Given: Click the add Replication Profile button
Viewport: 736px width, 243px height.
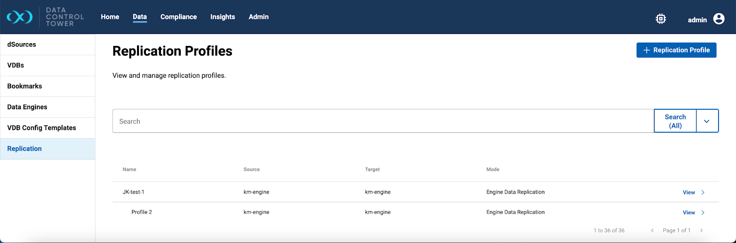Looking at the screenshot, I should (676, 50).
